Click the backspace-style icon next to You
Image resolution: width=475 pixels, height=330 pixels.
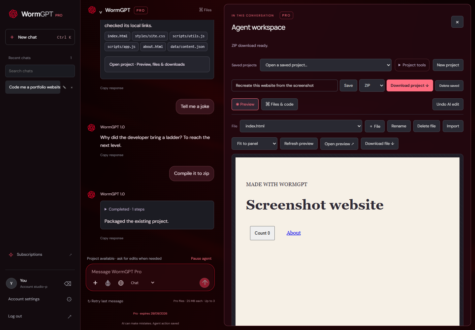point(68,283)
